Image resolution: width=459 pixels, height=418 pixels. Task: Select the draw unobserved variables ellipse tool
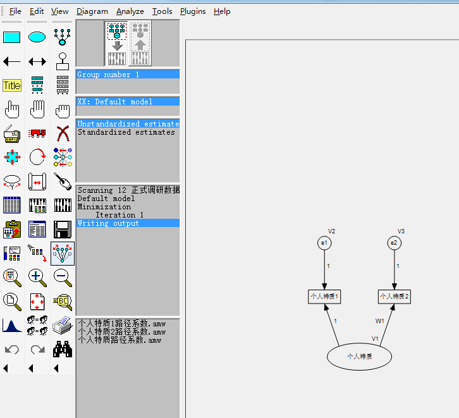click(37, 37)
